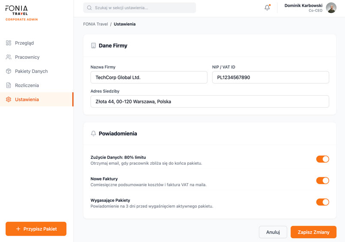Click the FONIA Travel logo

click(17, 11)
